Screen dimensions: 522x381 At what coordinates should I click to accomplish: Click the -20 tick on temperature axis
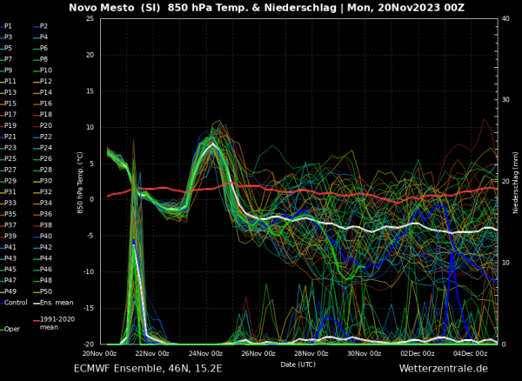(89, 344)
